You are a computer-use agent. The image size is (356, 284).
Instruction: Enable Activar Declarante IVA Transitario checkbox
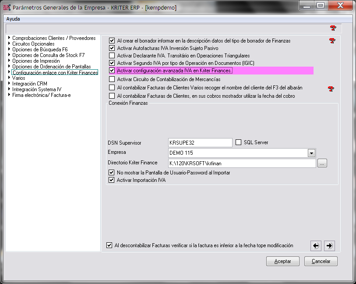[112, 55]
